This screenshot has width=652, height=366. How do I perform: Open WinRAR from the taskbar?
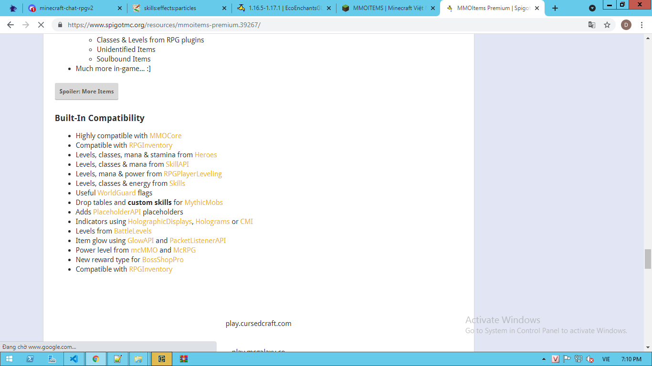(x=184, y=359)
